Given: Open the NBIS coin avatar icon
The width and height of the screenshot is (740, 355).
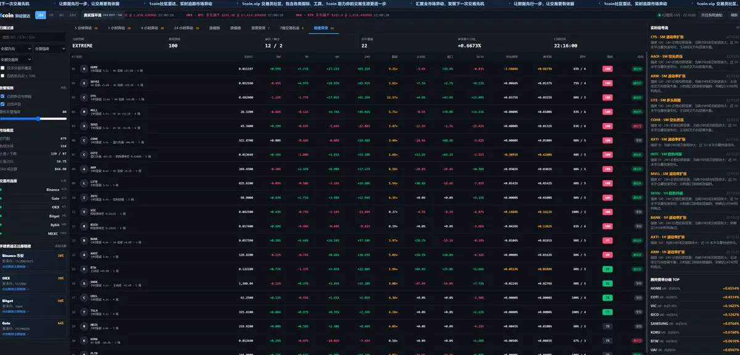Looking at the screenshot, I should pos(84,325).
